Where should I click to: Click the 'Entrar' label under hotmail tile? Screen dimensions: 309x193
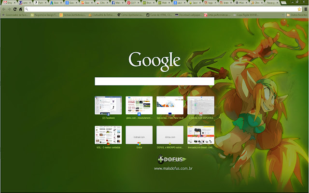[x=140, y=148]
